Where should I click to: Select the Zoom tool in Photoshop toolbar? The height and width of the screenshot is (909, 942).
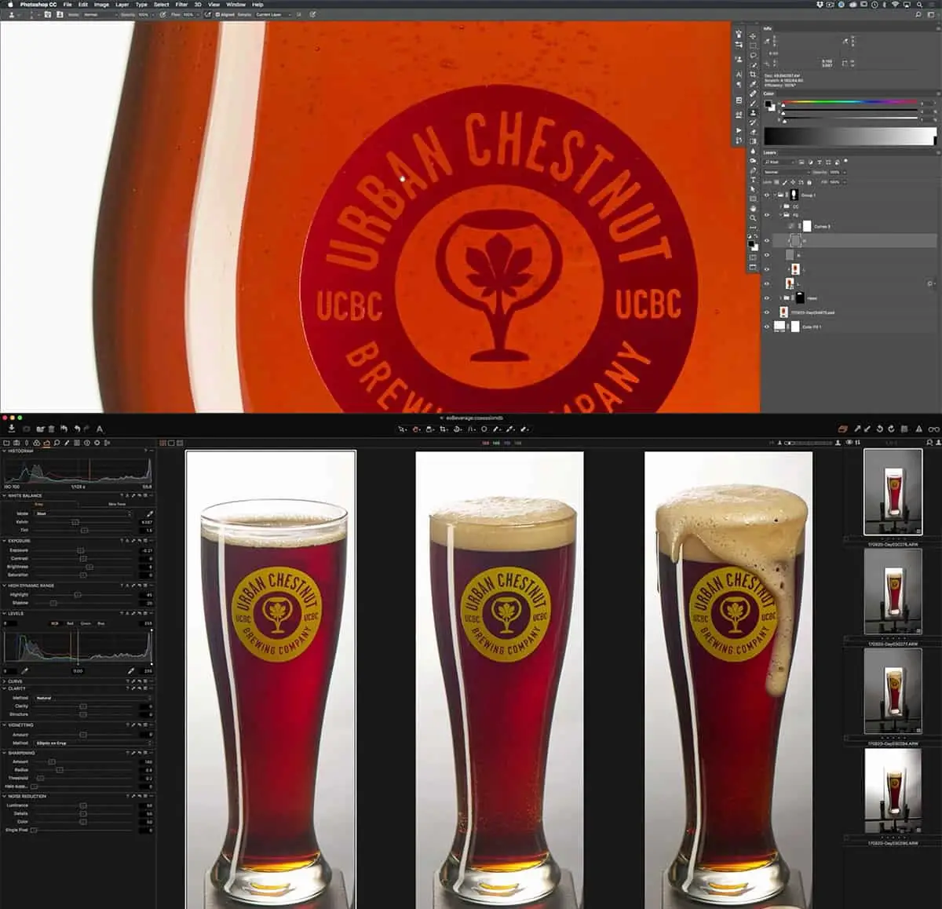pos(753,218)
